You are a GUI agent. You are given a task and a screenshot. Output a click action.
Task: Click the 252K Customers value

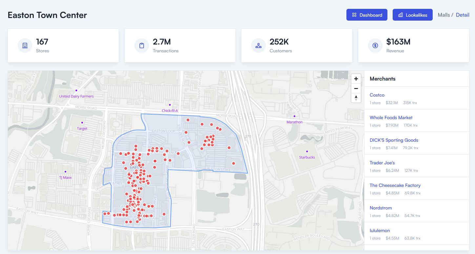coord(279,42)
